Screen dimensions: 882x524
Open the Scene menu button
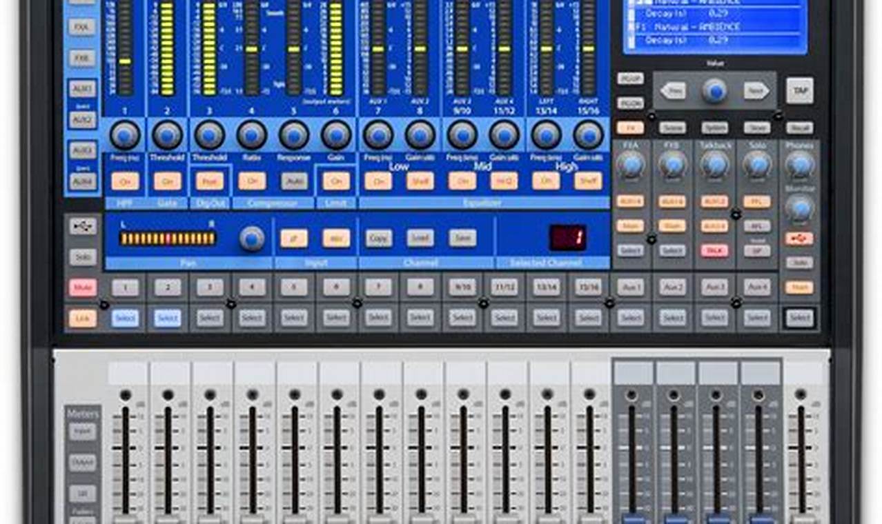[x=672, y=128]
